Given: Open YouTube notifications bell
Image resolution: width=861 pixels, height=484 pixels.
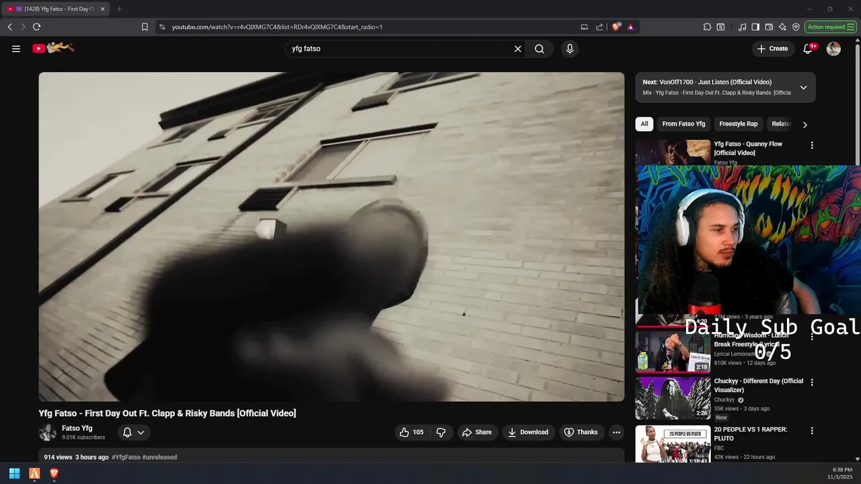Looking at the screenshot, I should point(809,48).
